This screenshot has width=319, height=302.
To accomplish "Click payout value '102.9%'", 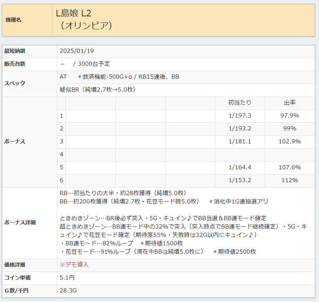I will [x=290, y=142].
